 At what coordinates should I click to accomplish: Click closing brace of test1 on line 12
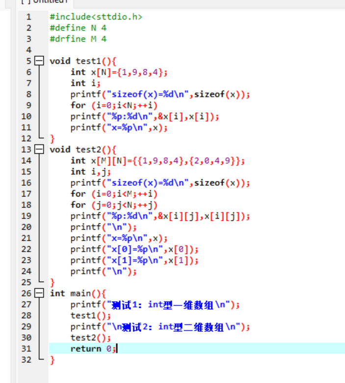coord(52,139)
